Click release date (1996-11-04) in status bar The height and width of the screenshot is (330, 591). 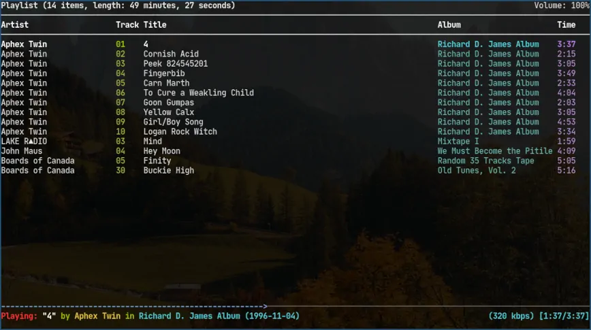tap(272, 316)
